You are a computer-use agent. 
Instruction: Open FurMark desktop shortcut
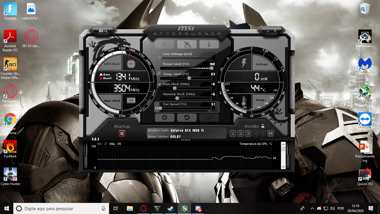click(x=10, y=149)
